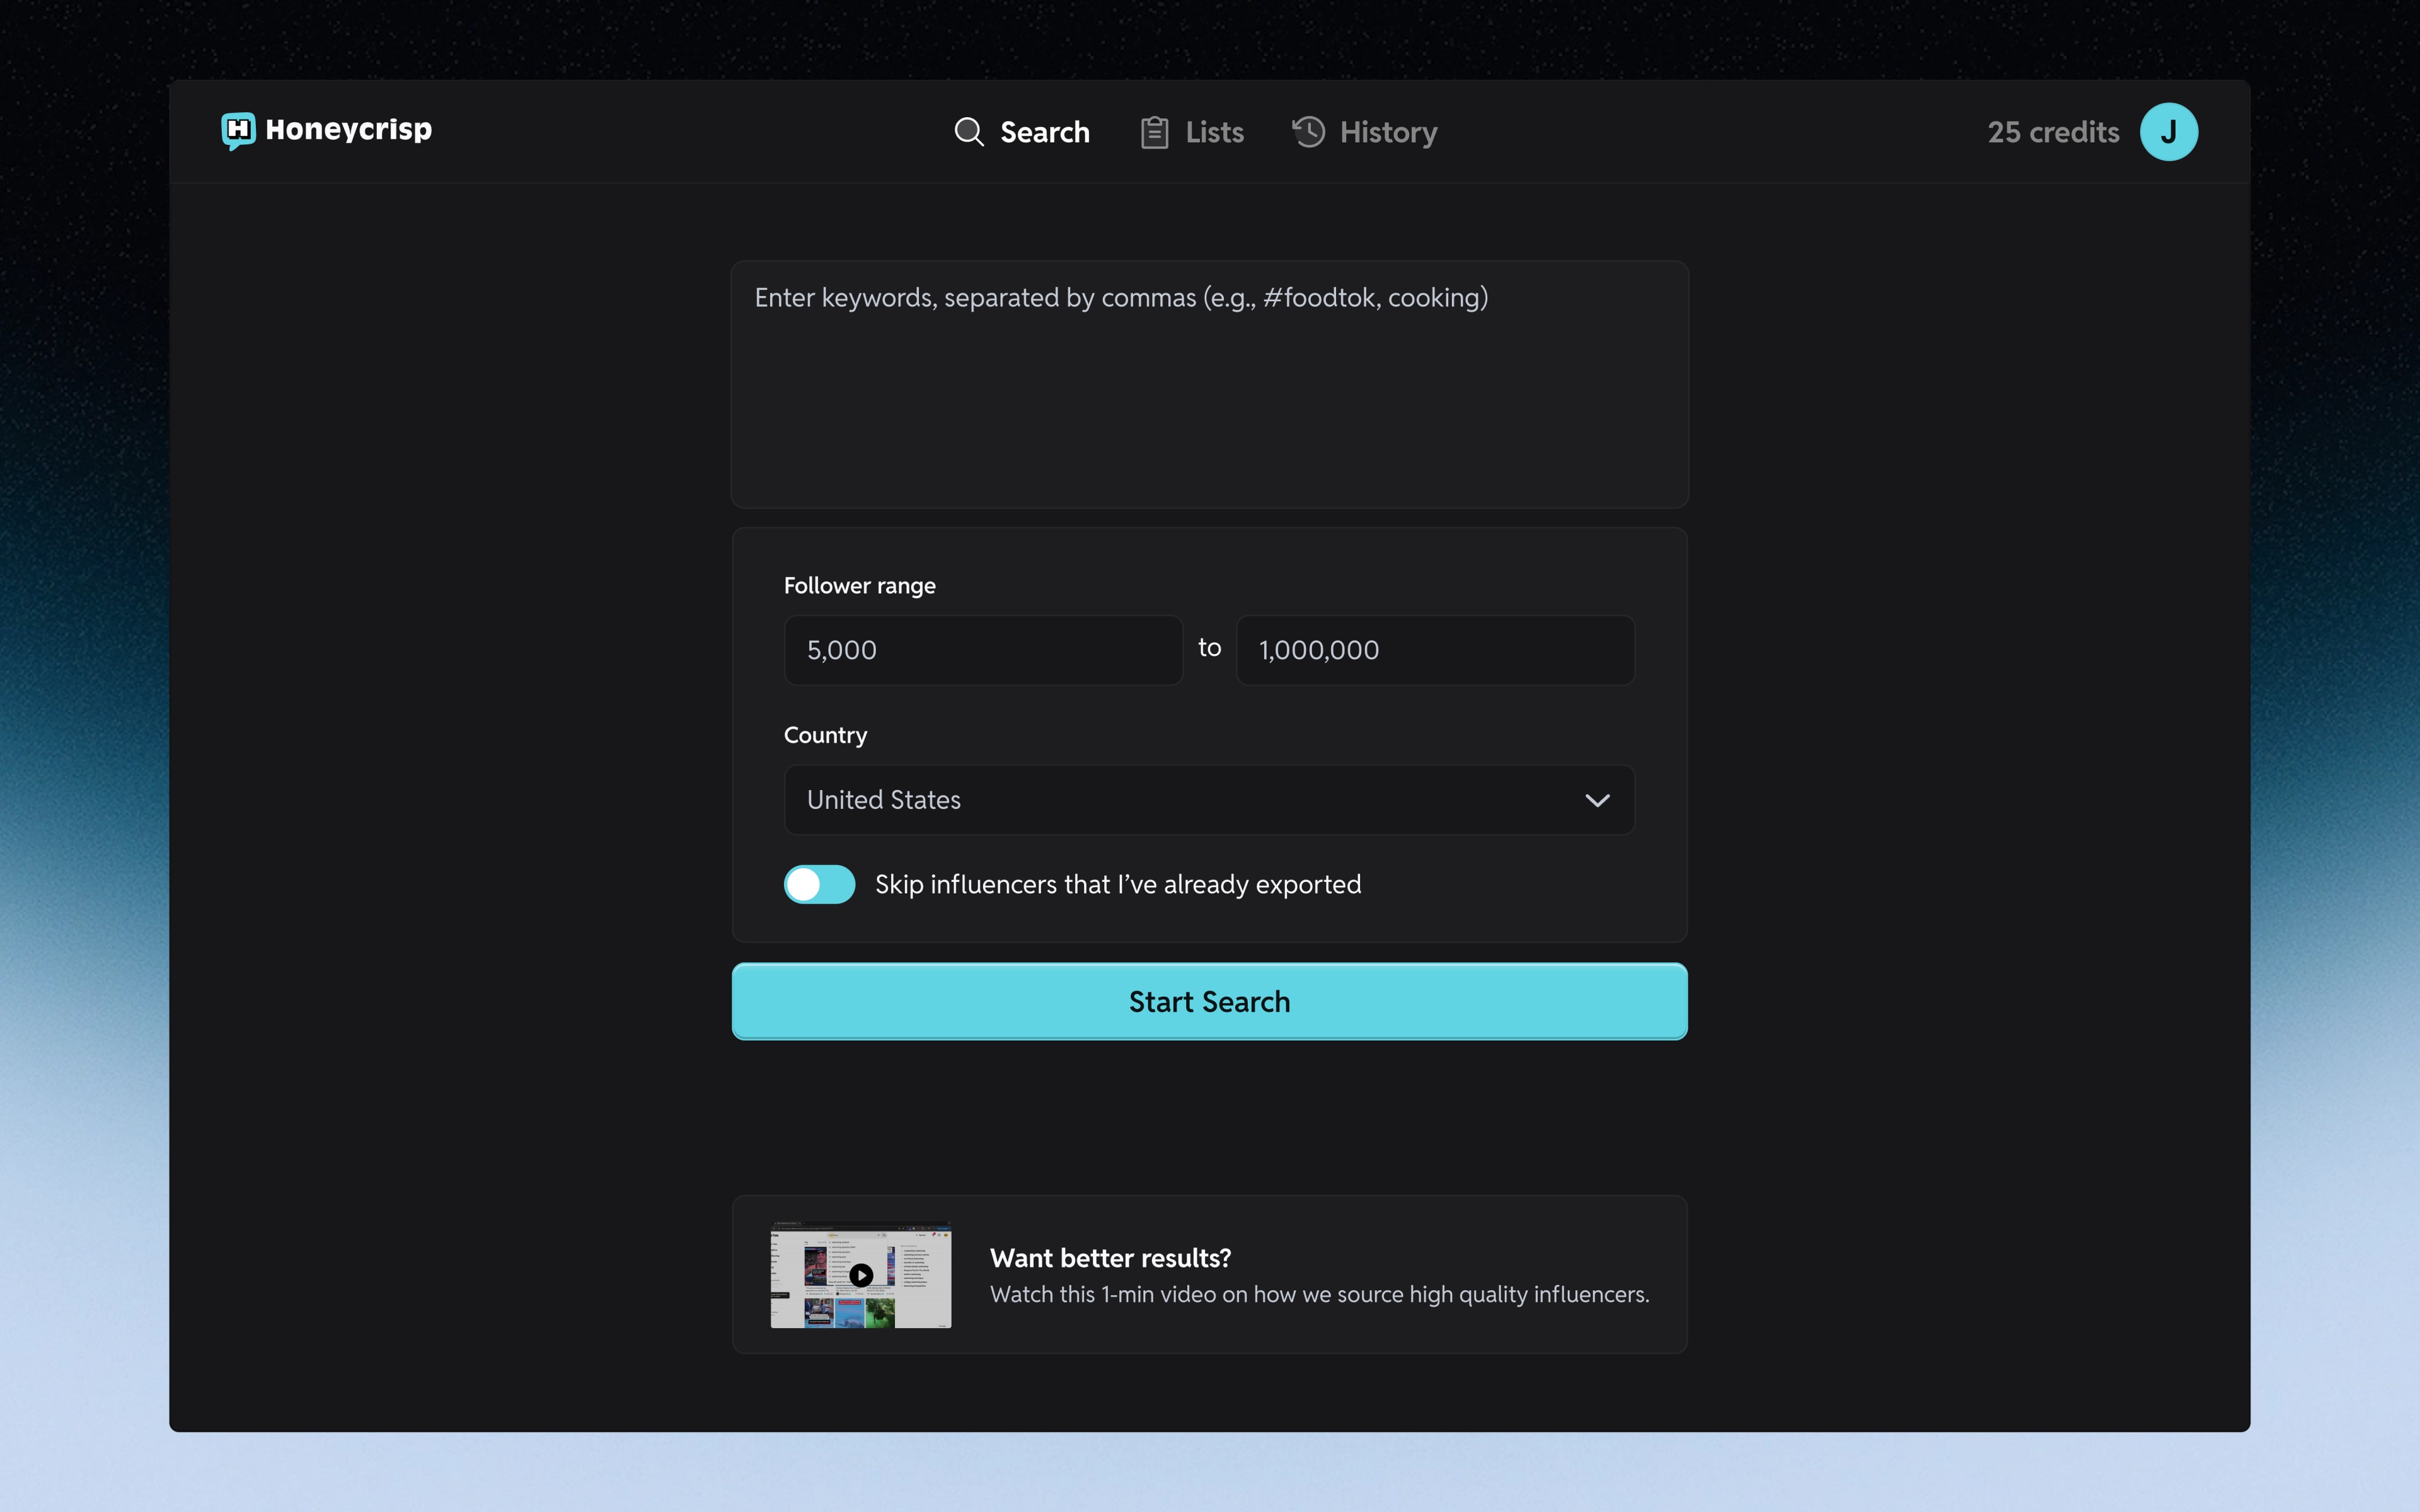Image resolution: width=2420 pixels, height=1512 pixels.
Task: View the 25 credits balance
Action: (2053, 132)
